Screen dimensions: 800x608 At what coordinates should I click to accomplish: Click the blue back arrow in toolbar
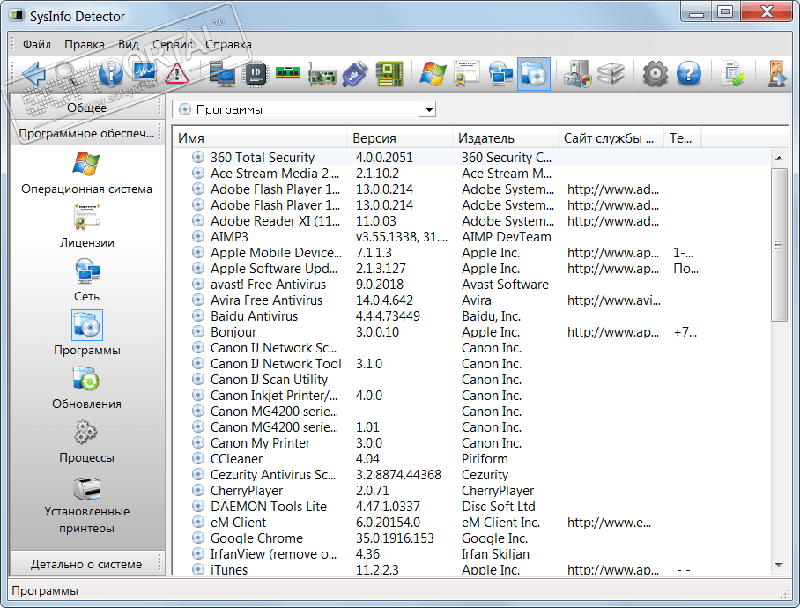[33, 75]
